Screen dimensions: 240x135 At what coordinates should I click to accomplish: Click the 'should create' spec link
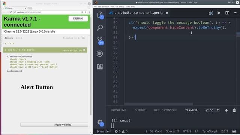pos(18,59)
